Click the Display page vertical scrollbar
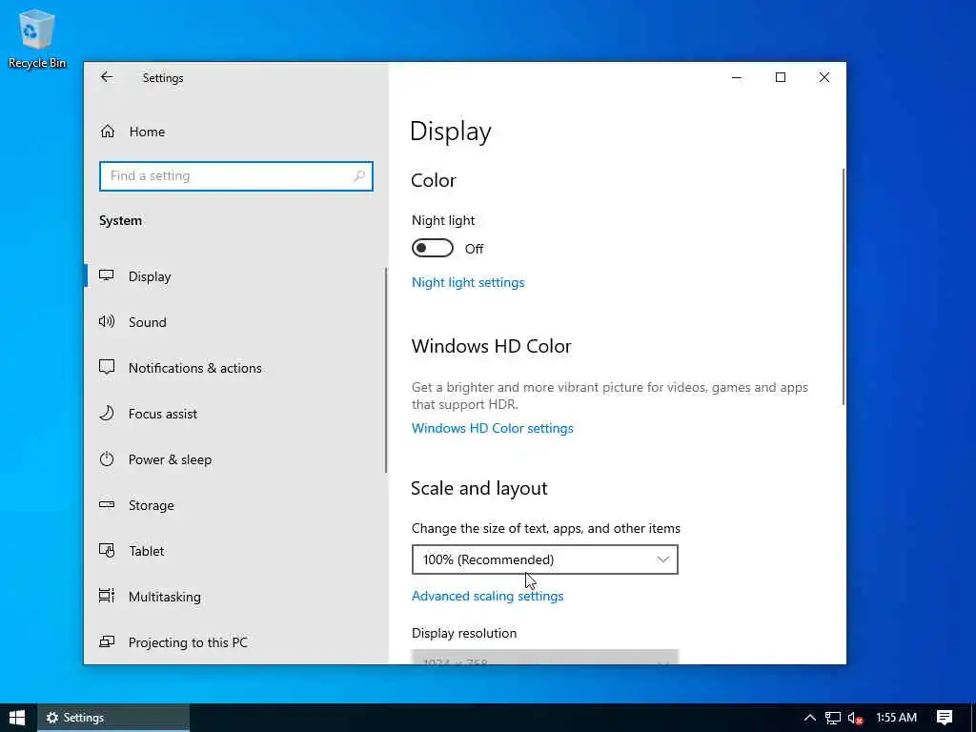The image size is (976, 732). (x=844, y=286)
